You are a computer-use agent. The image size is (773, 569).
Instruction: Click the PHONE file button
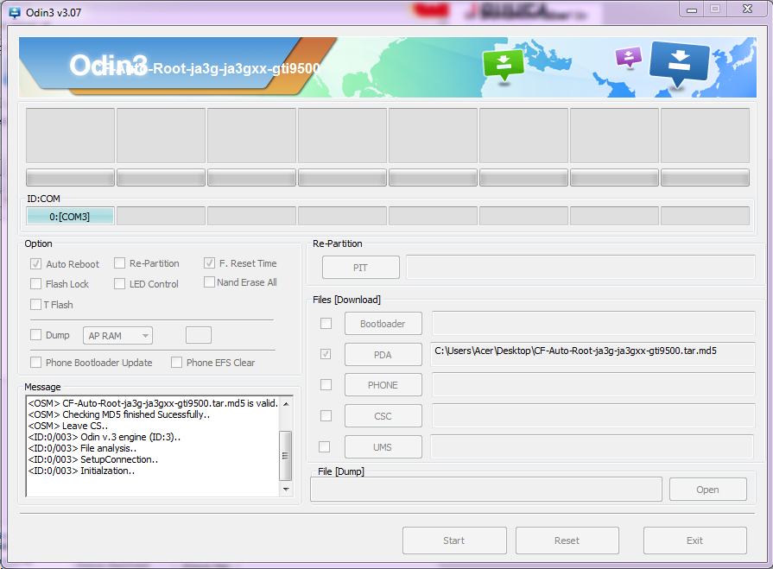[x=383, y=385]
